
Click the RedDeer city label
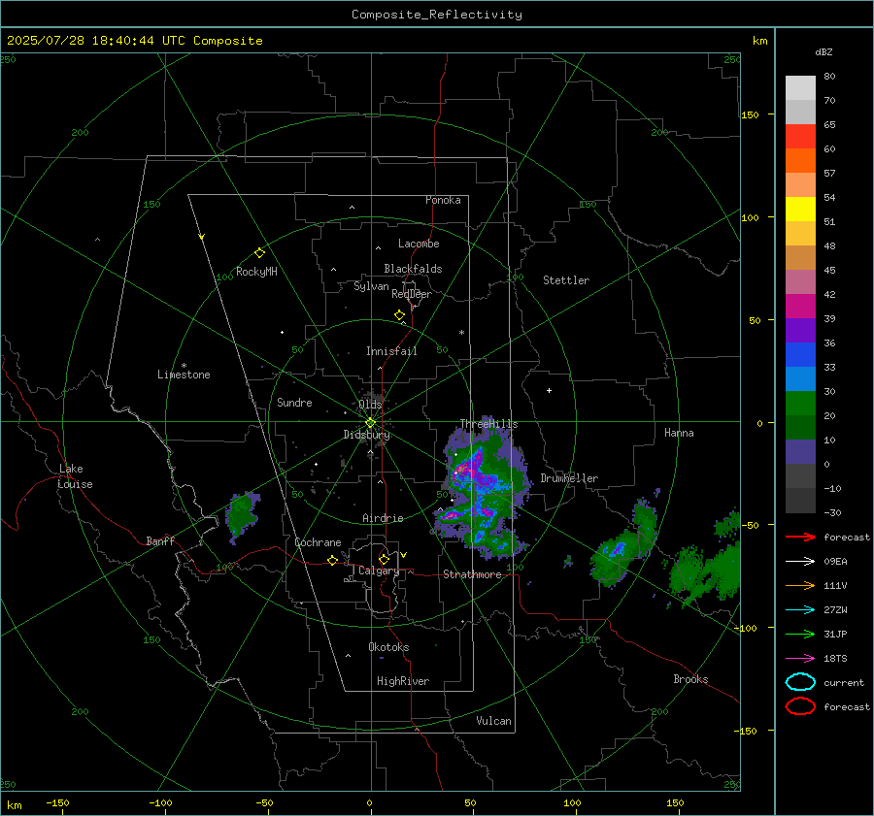[412, 294]
